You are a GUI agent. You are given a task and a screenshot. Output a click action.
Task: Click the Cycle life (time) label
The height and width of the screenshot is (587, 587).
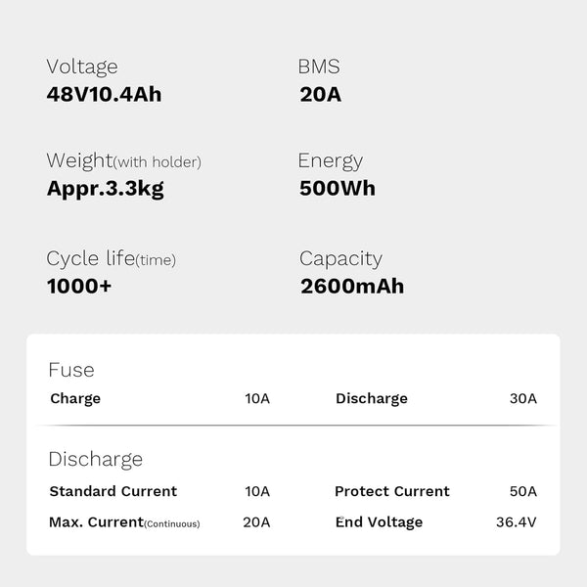[112, 259]
